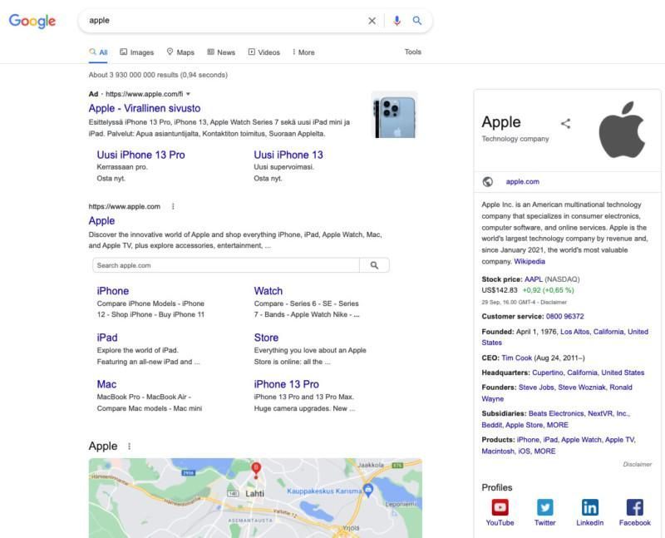The height and width of the screenshot is (538, 665).
Task: Switch to the News tab
Action: [x=221, y=52]
